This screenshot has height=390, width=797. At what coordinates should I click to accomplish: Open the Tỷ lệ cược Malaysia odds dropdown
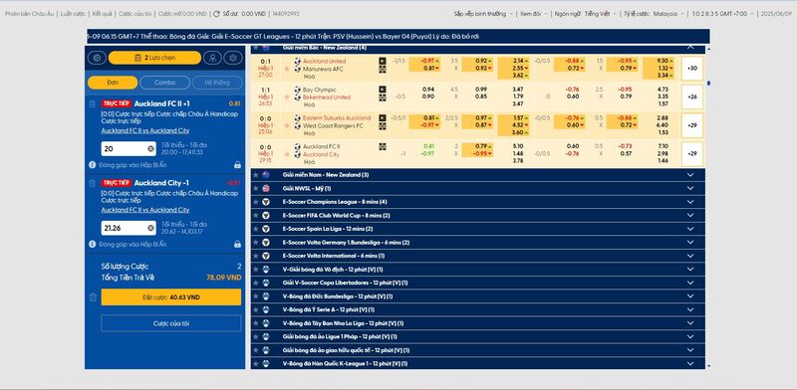pos(655,14)
